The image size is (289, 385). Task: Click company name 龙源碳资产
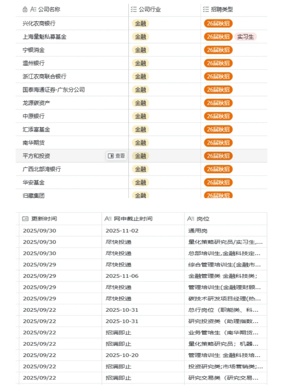coord(36,103)
